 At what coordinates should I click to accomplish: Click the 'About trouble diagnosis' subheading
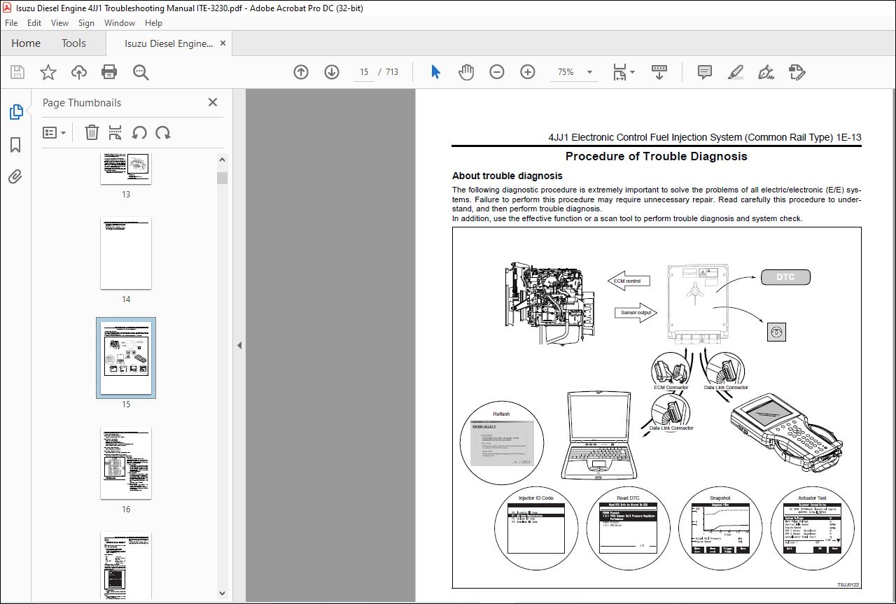coord(507,176)
